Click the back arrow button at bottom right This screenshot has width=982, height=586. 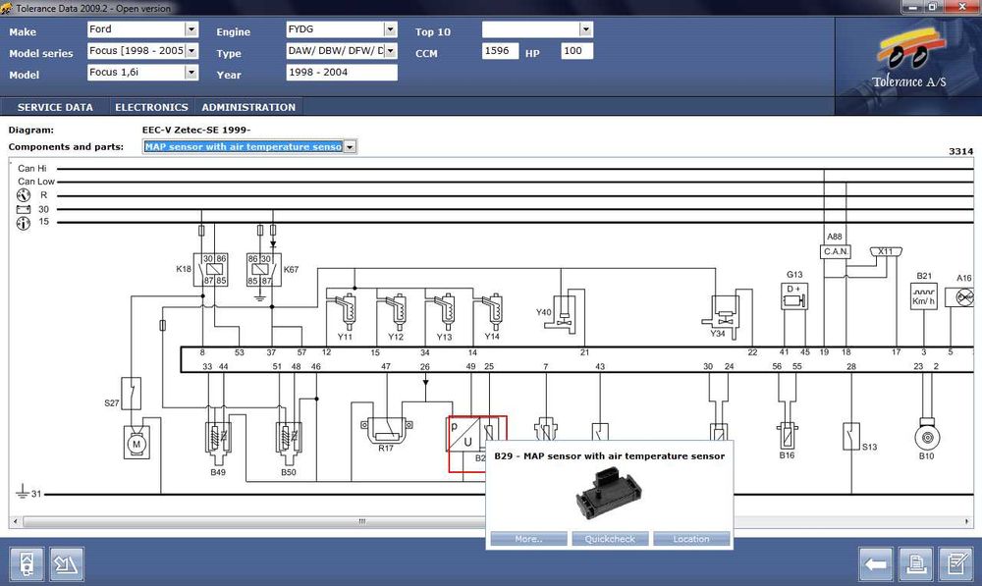click(x=875, y=564)
